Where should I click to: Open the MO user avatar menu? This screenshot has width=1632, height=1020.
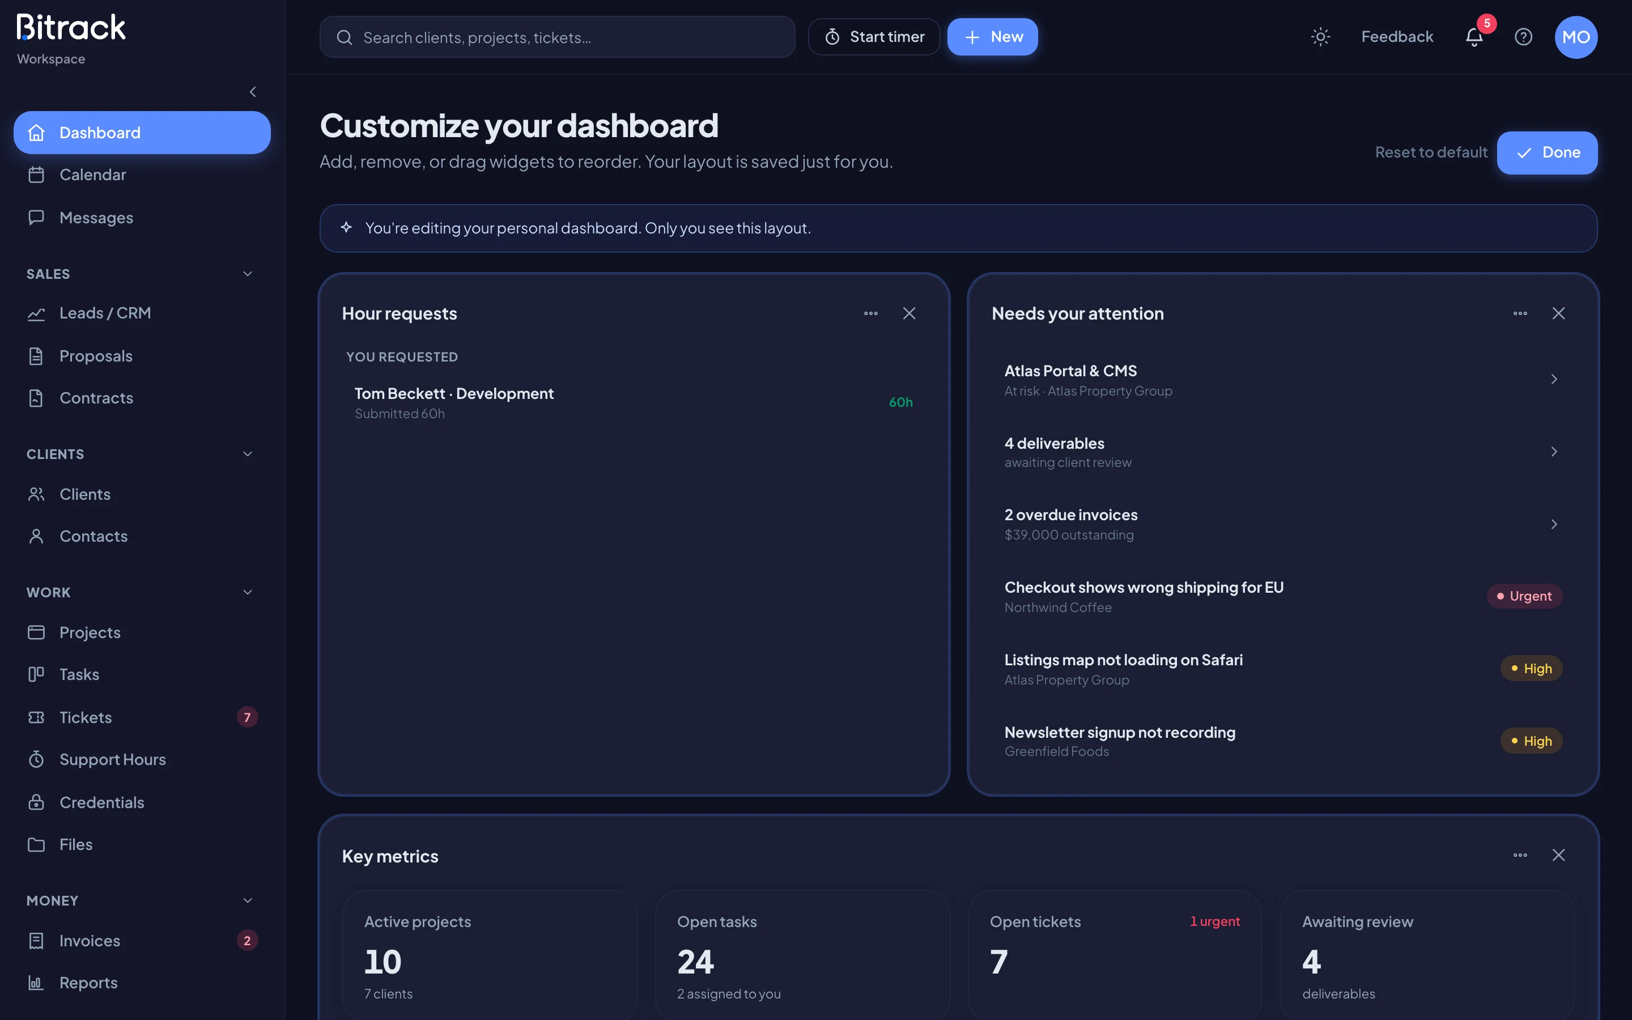[1575, 37]
